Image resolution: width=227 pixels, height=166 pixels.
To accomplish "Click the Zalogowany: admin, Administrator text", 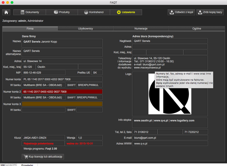I will [23, 21].
